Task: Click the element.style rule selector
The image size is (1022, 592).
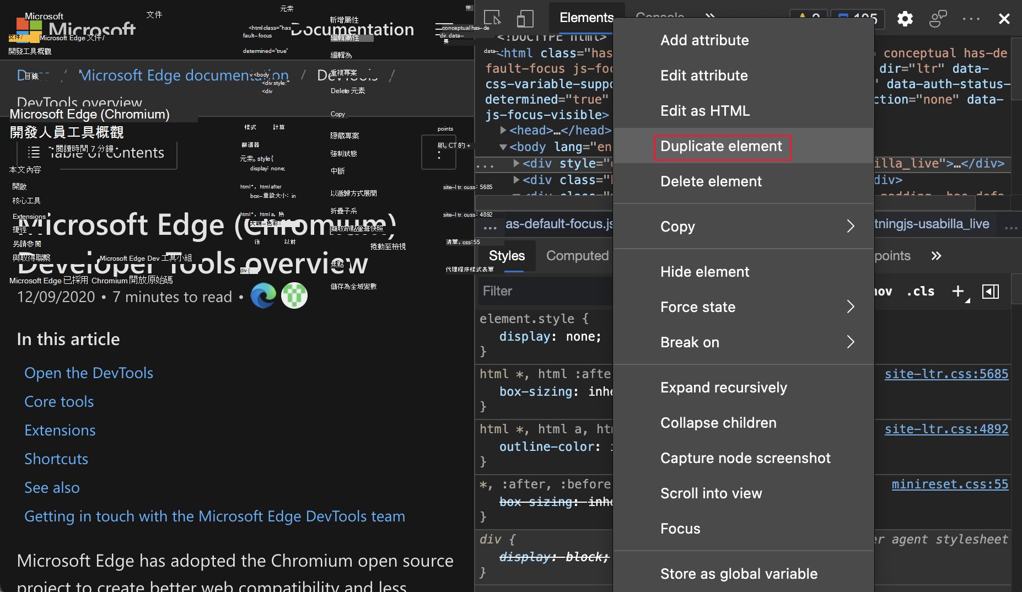Action: pos(527,319)
